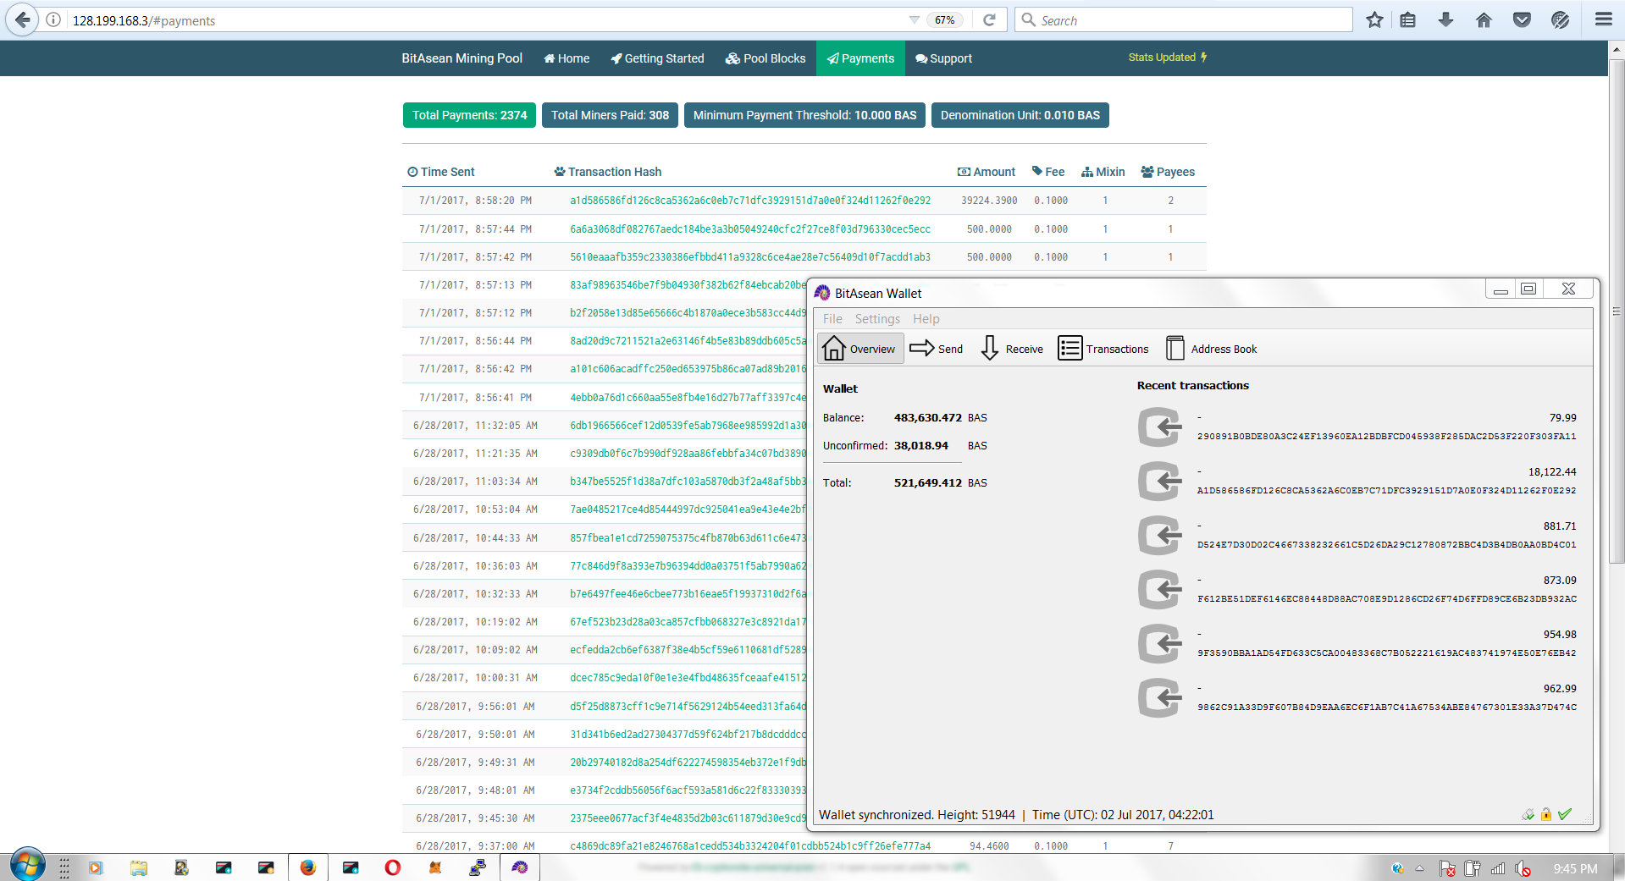Viewport: 1625px width, 881px height.
Task: Open the File menu in BitAsean Wallet
Action: click(832, 319)
